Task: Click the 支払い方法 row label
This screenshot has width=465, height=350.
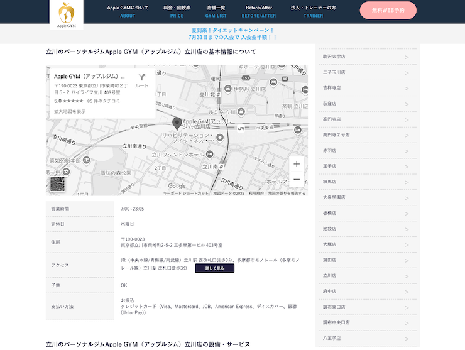Action: [62, 307]
